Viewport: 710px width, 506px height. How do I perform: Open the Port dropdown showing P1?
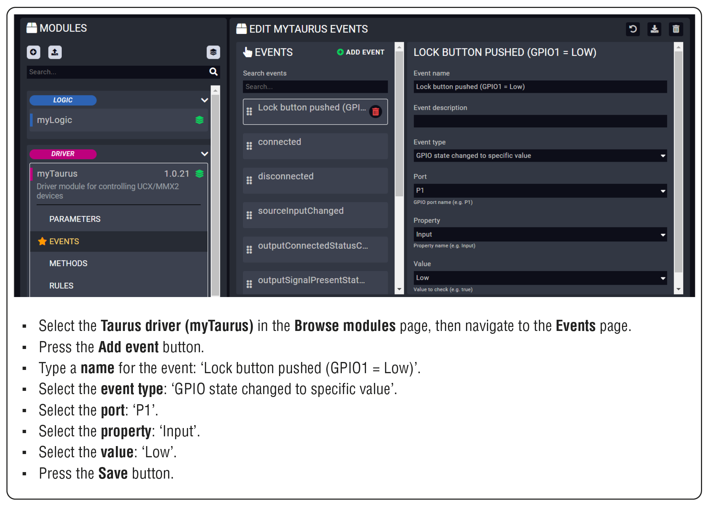540,191
